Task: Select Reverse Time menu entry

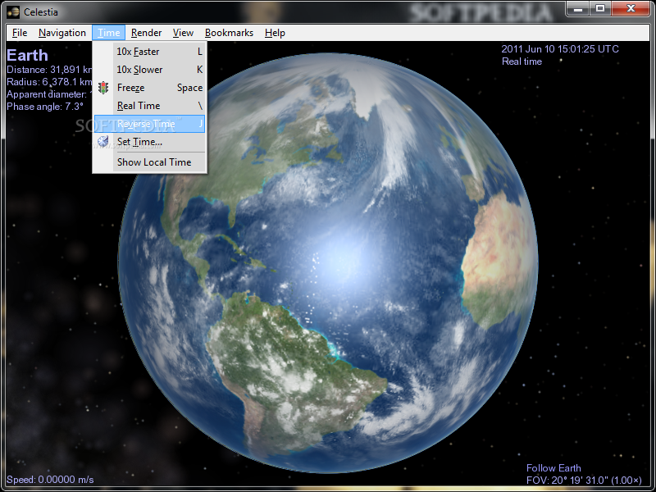Action: click(x=149, y=124)
